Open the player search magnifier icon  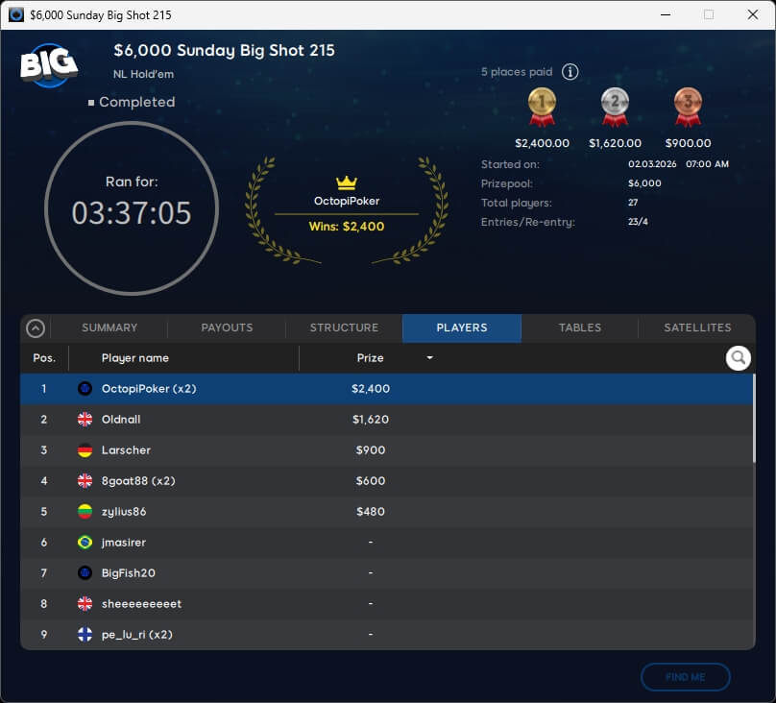(738, 358)
